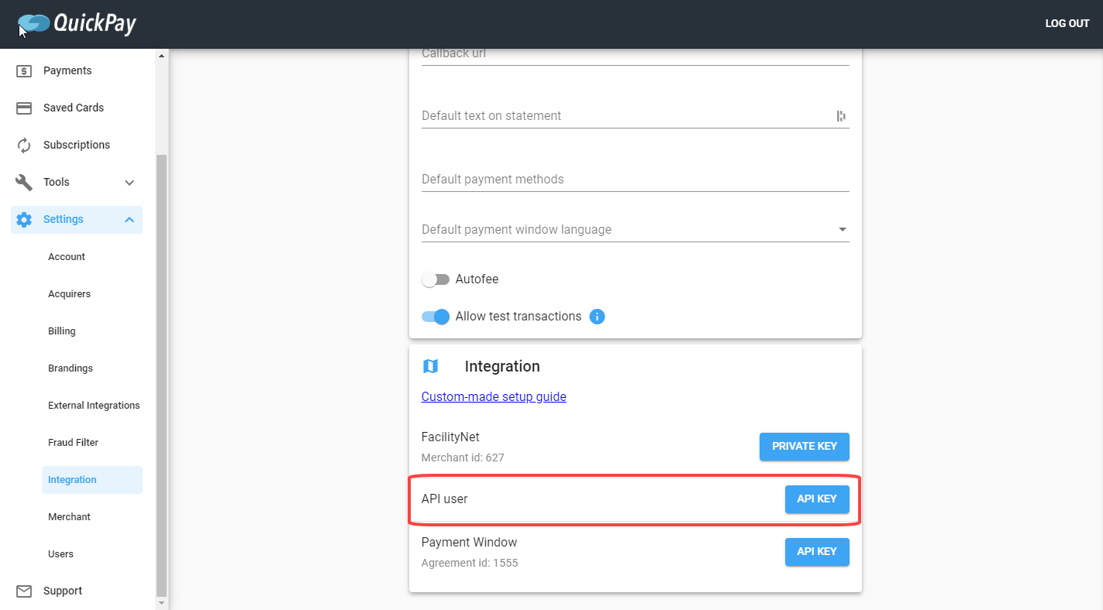Click the API KEY button for Payment Window
The width and height of the screenshot is (1103, 610).
point(817,552)
